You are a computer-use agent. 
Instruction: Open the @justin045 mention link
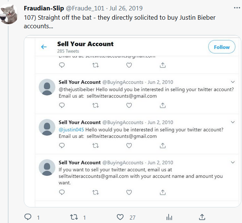pyautogui.click(x=71, y=130)
